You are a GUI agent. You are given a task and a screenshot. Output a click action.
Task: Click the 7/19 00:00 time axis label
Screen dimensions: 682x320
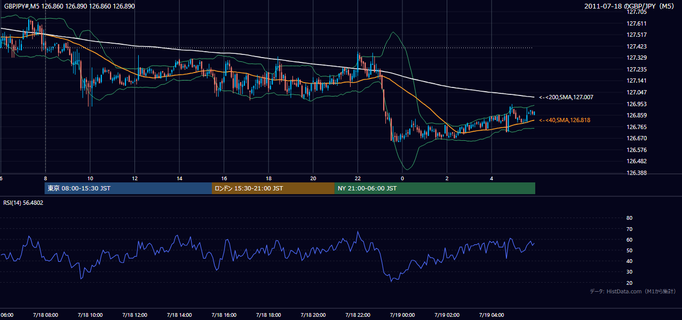pyautogui.click(x=402, y=315)
